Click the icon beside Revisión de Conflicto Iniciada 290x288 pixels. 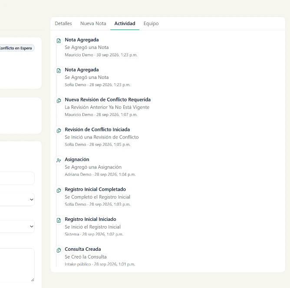click(59, 130)
